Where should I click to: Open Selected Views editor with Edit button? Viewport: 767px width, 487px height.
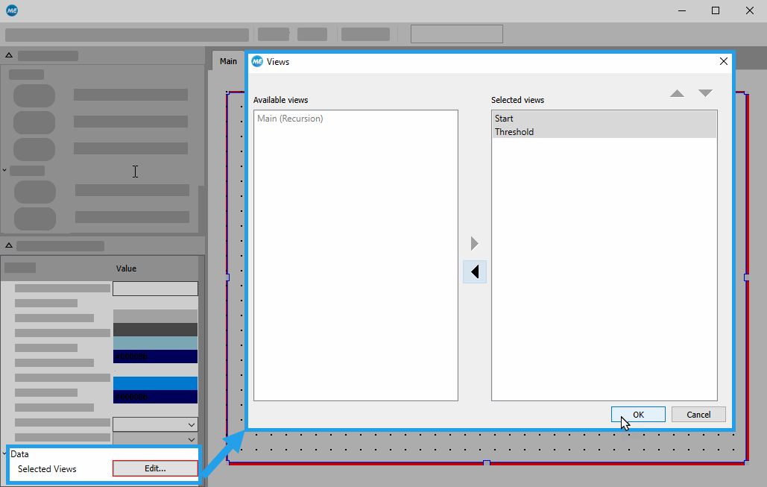[155, 468]
